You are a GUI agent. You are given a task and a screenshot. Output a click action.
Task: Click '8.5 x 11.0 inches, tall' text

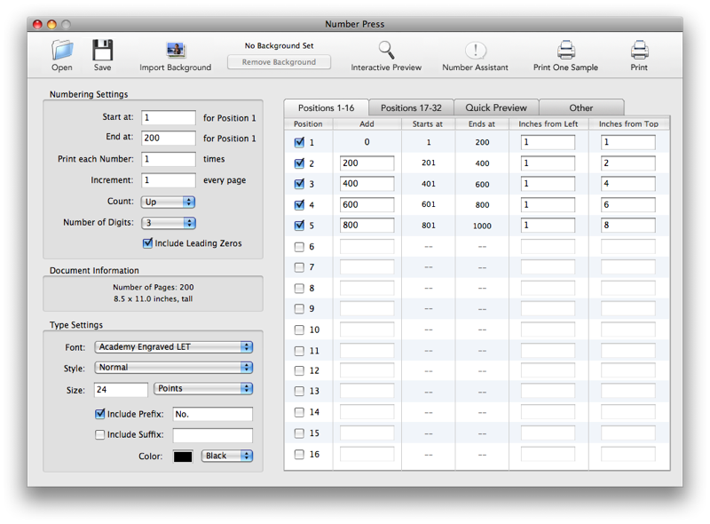tap(153, 299)
